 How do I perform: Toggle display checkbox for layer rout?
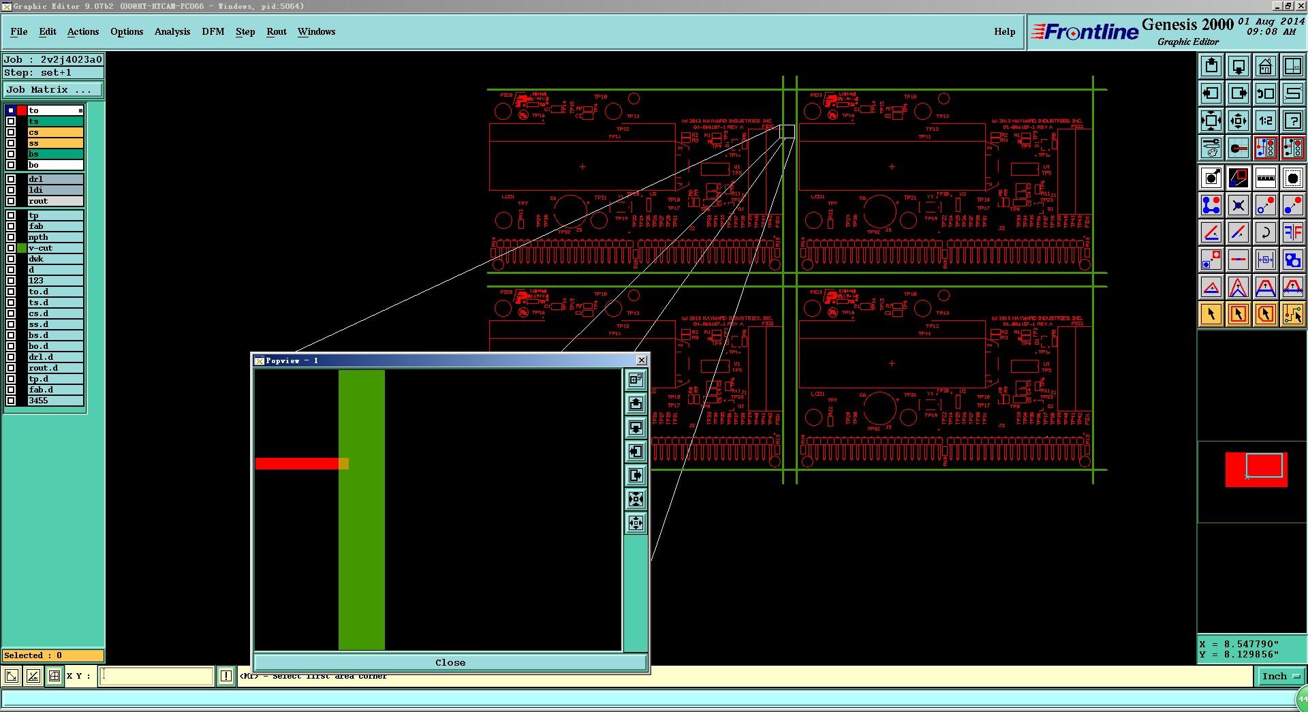click(11, 201)
